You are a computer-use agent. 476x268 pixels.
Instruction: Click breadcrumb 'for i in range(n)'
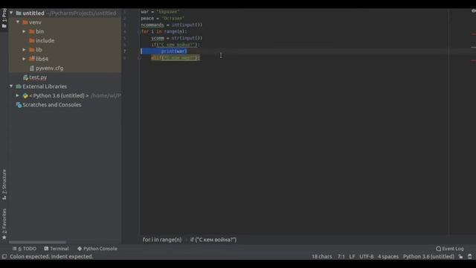[162, 240]
